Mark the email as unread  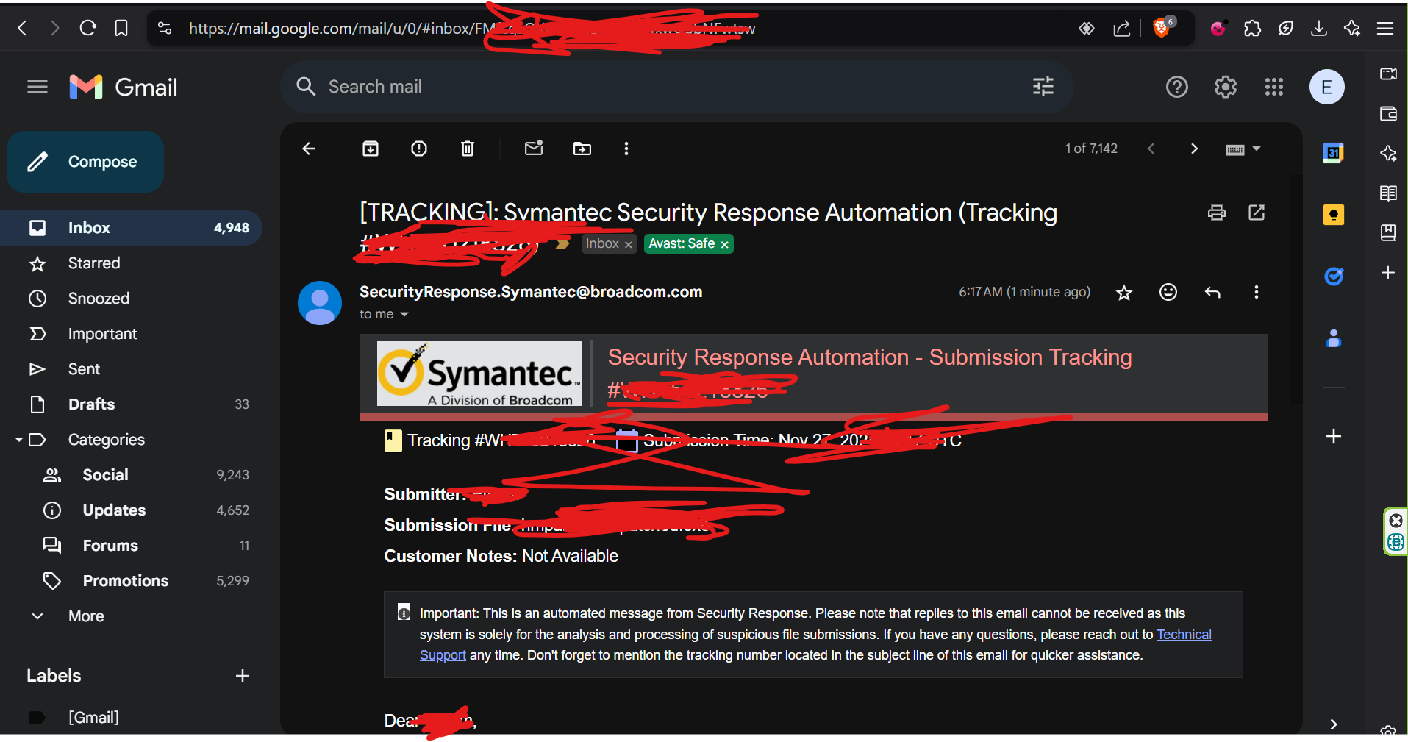[534, 148]
